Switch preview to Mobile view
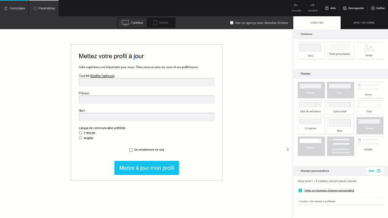Viewport: 388px width, 218px height. (161, 23)
